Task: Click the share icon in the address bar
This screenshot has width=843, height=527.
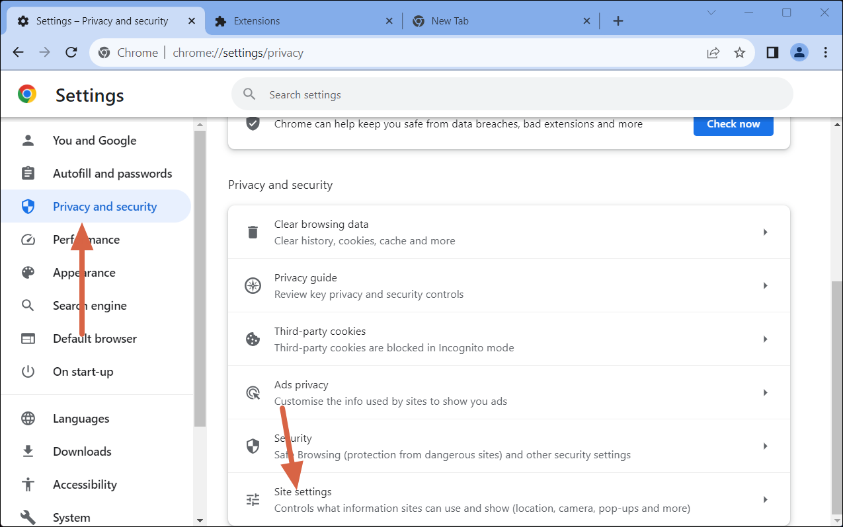Action: pos(713,52)
